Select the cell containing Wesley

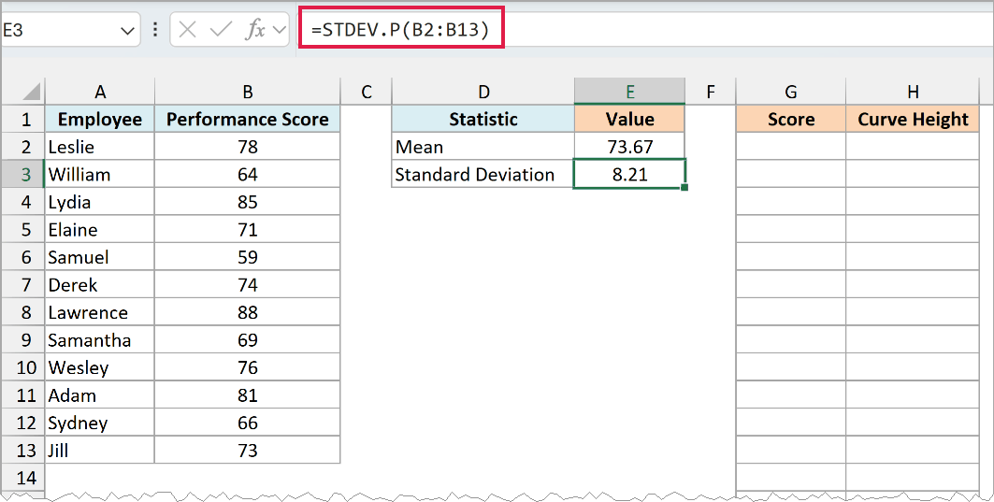(x=99, y=367)
